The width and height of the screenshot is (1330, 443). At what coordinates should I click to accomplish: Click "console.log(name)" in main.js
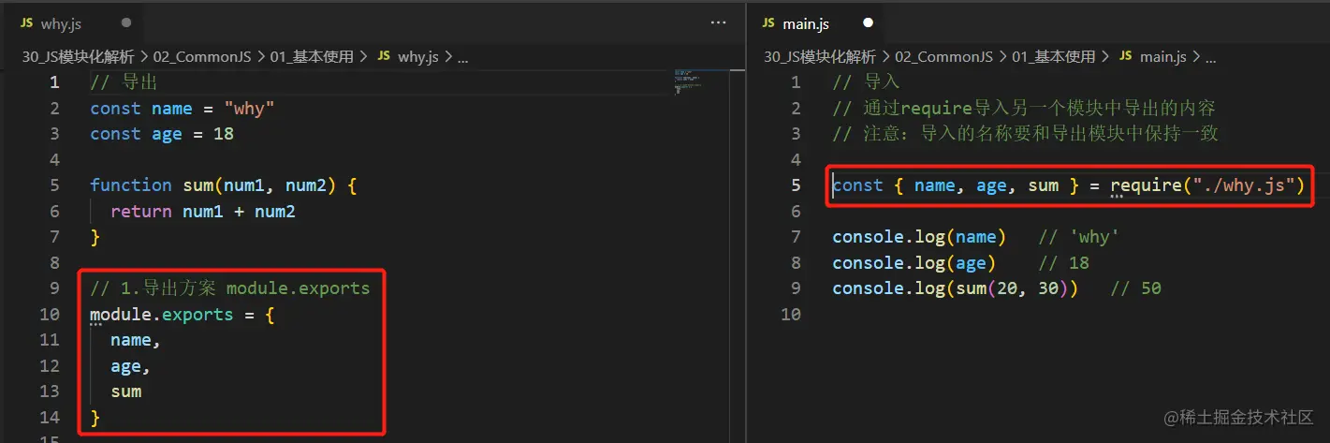point(919,237)
